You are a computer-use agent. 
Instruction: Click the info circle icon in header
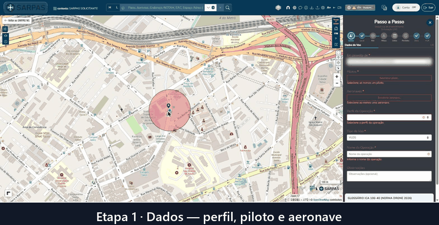point(306,8)
